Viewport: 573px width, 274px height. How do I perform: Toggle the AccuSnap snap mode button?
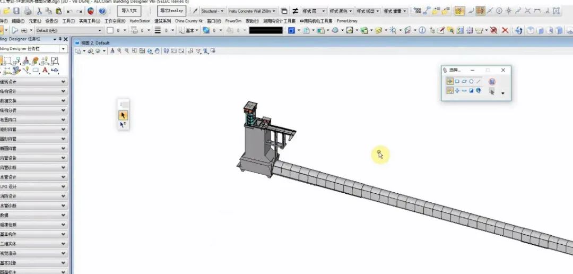pyautogui.click(x=459, y=11)
